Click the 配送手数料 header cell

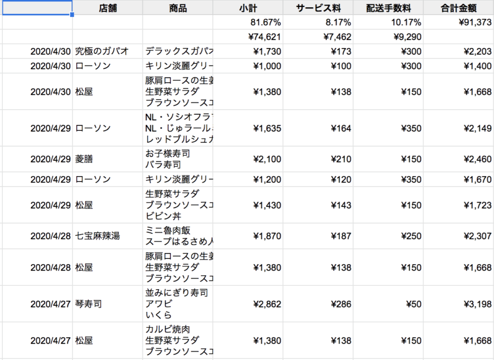coord(388,8)
